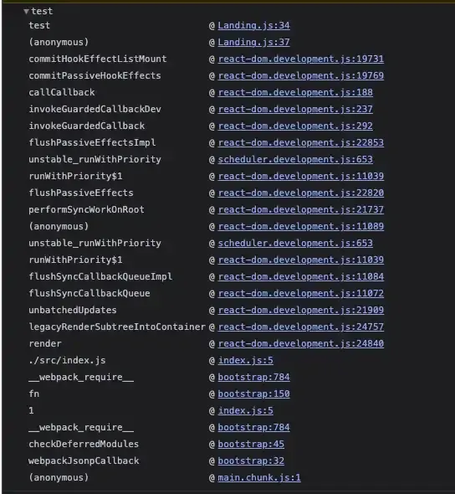Jump to react-dom.development.js:21909 source

301,310
